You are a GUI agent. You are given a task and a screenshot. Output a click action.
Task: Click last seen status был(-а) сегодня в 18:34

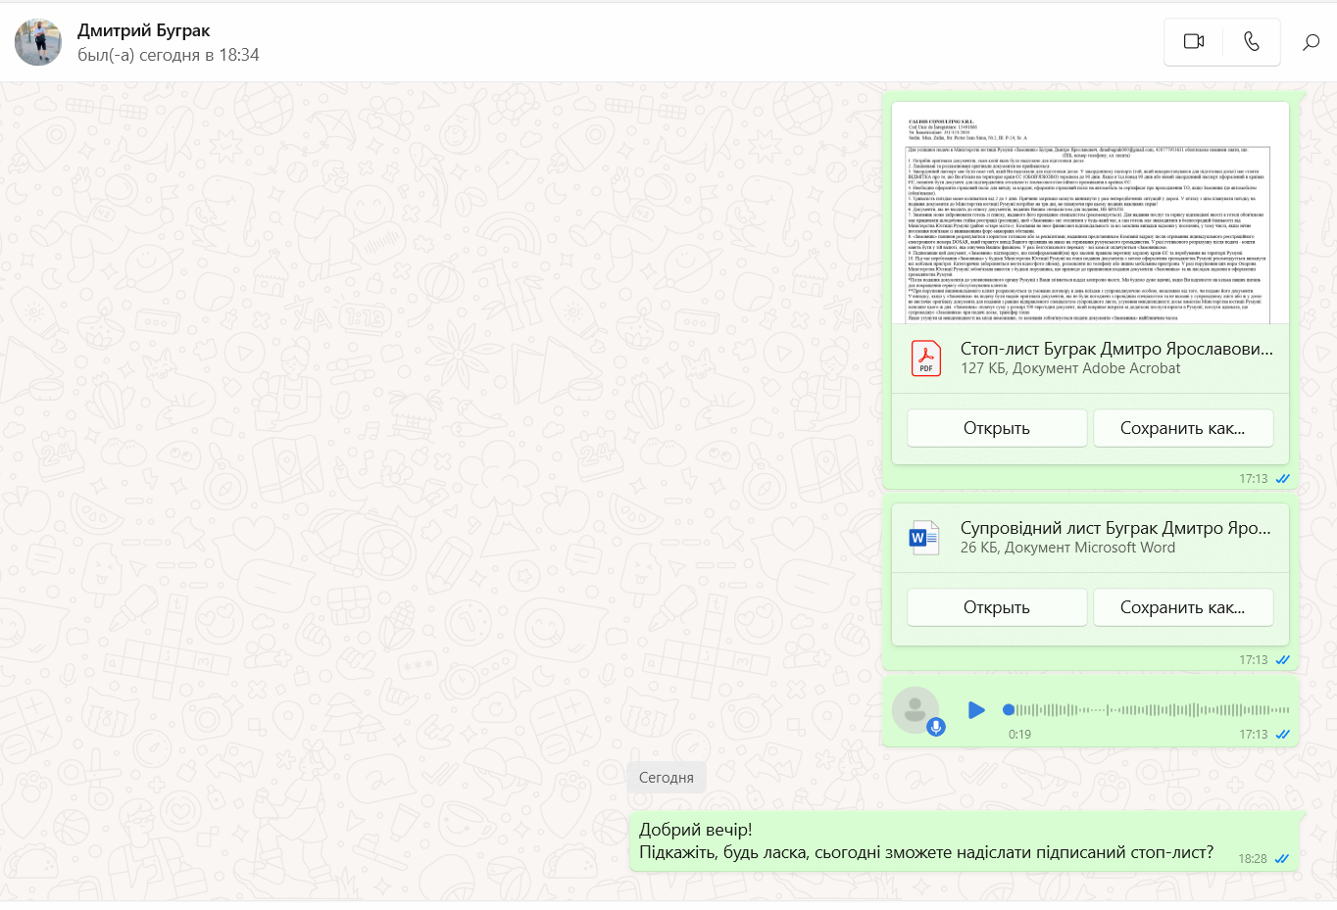[169, 55]
